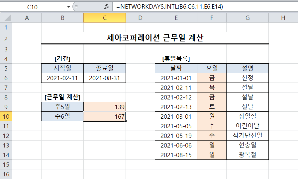Screen dimensions: 298x179
Task: Click the [근무일 계산] label
Action: (x=62, y=97)
